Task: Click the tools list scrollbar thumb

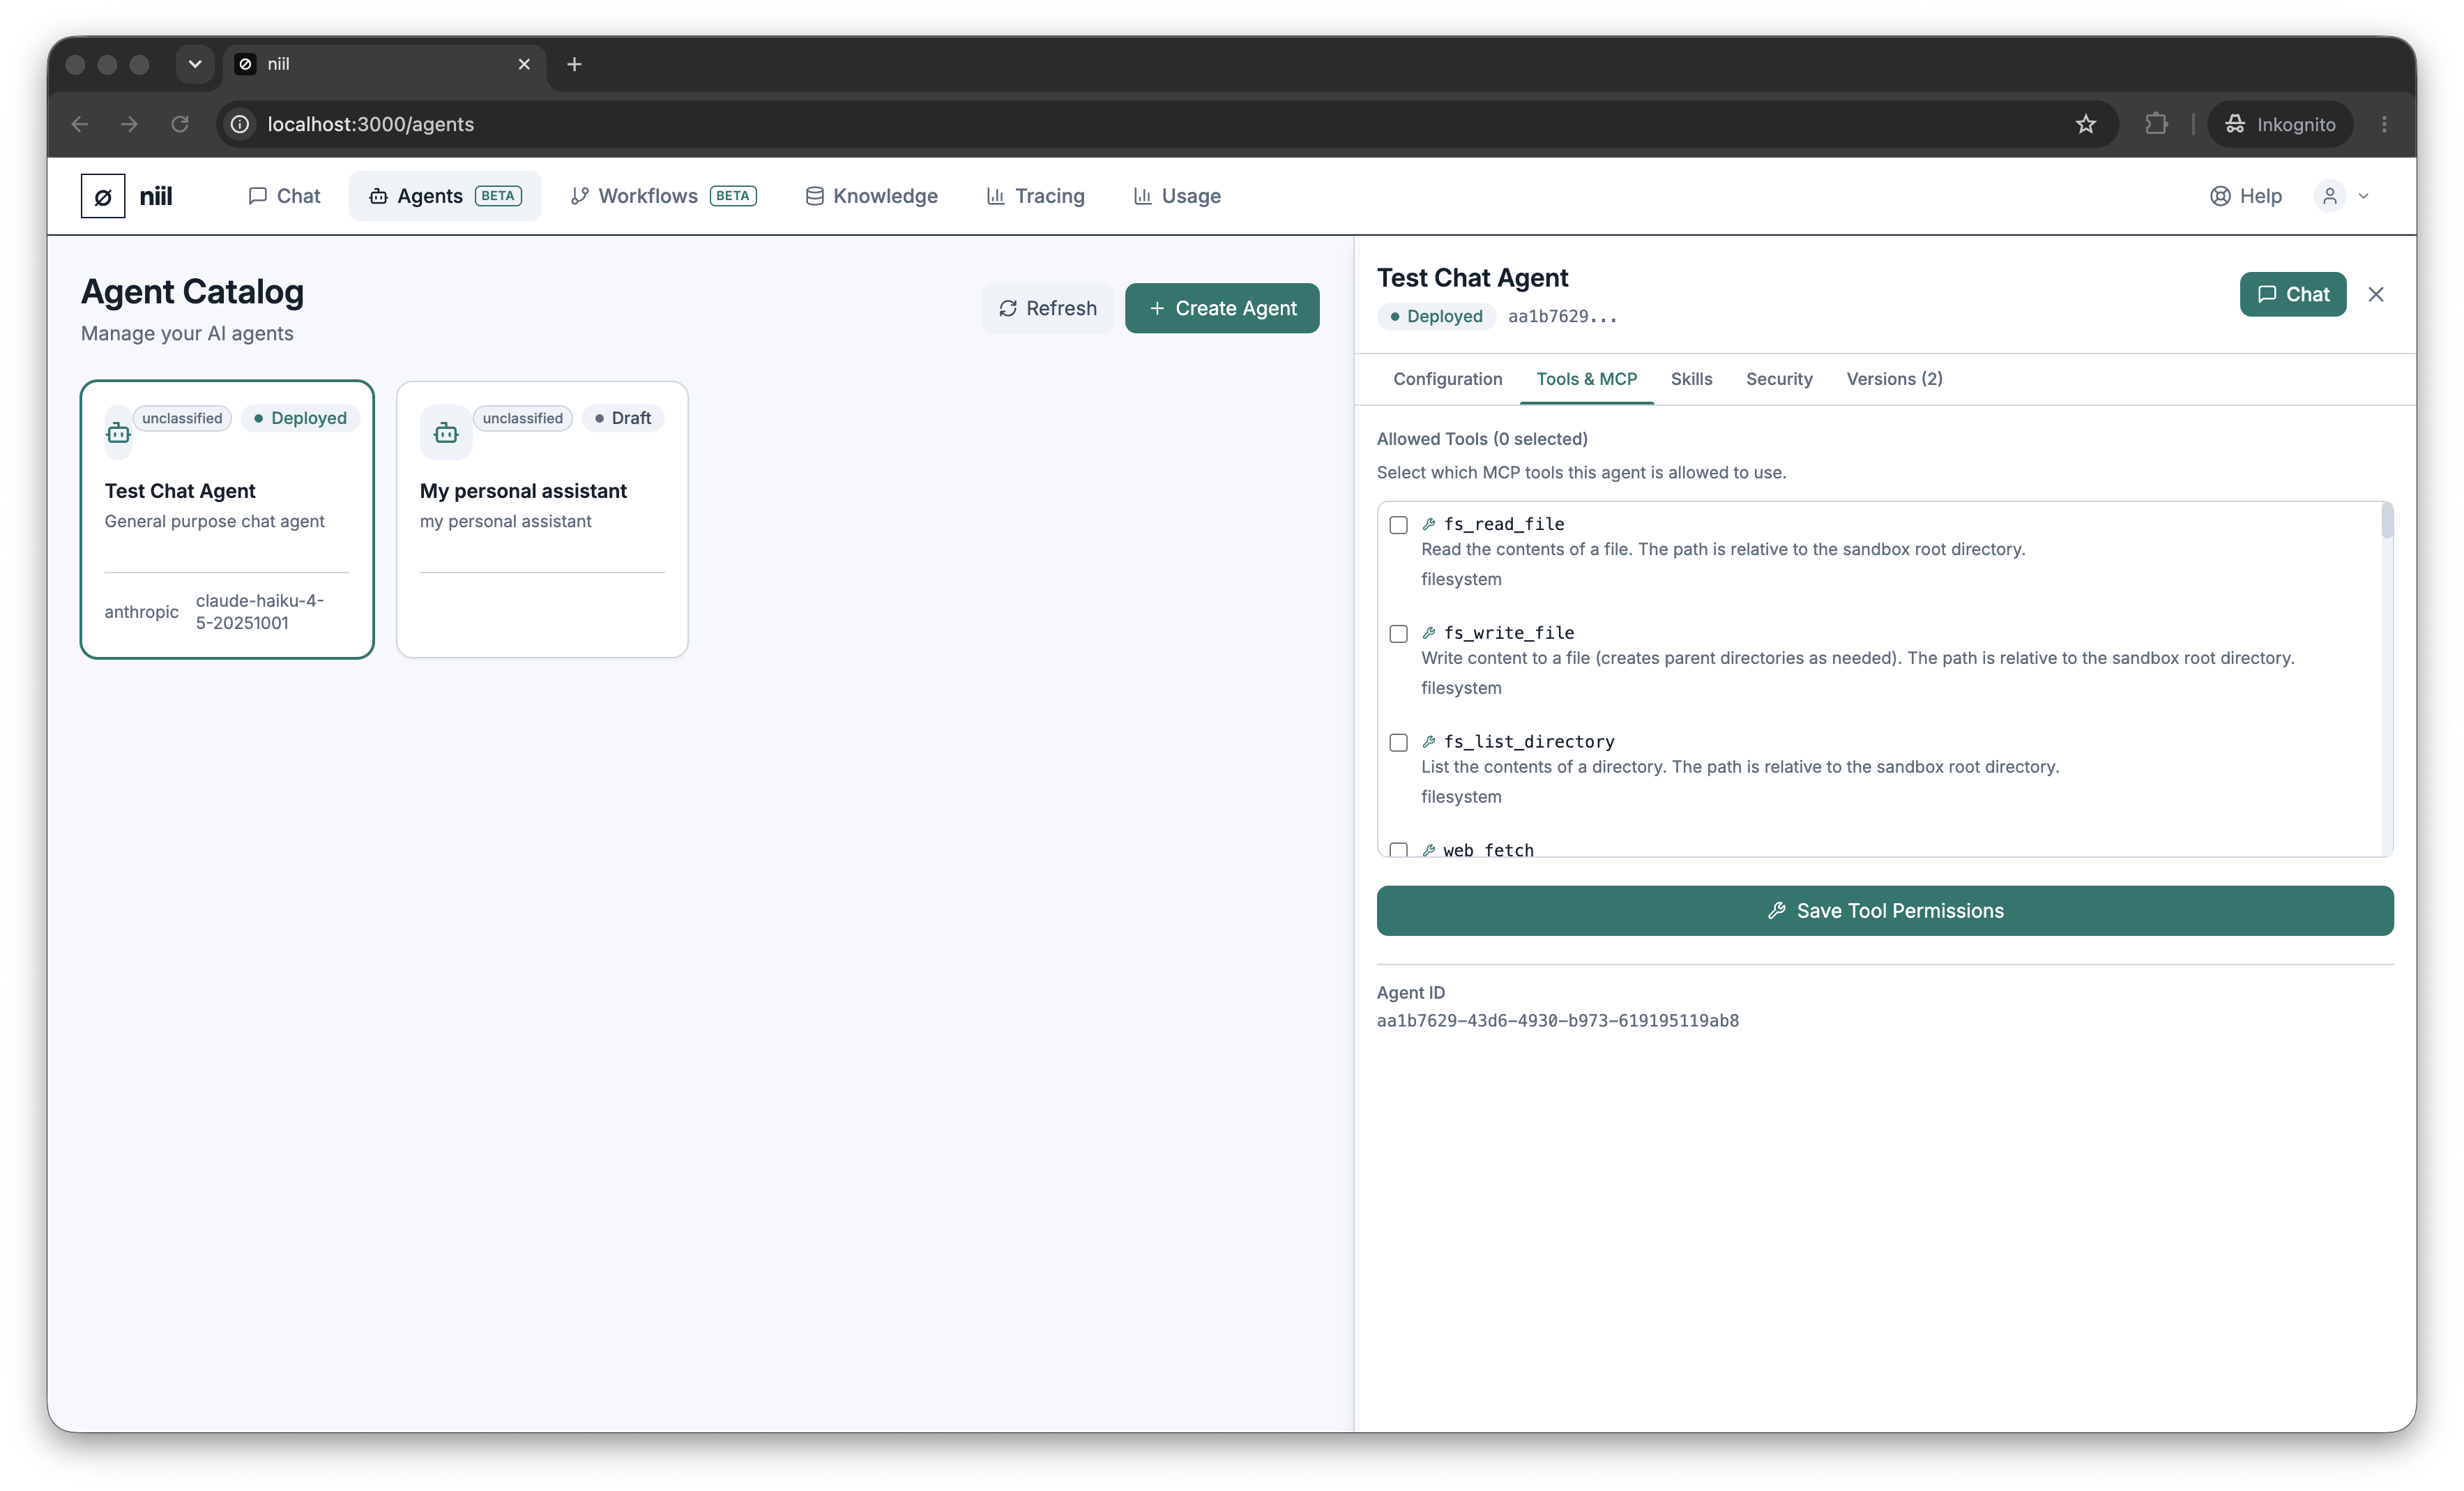Action: pyautogui.click(x=2387, y=521)
